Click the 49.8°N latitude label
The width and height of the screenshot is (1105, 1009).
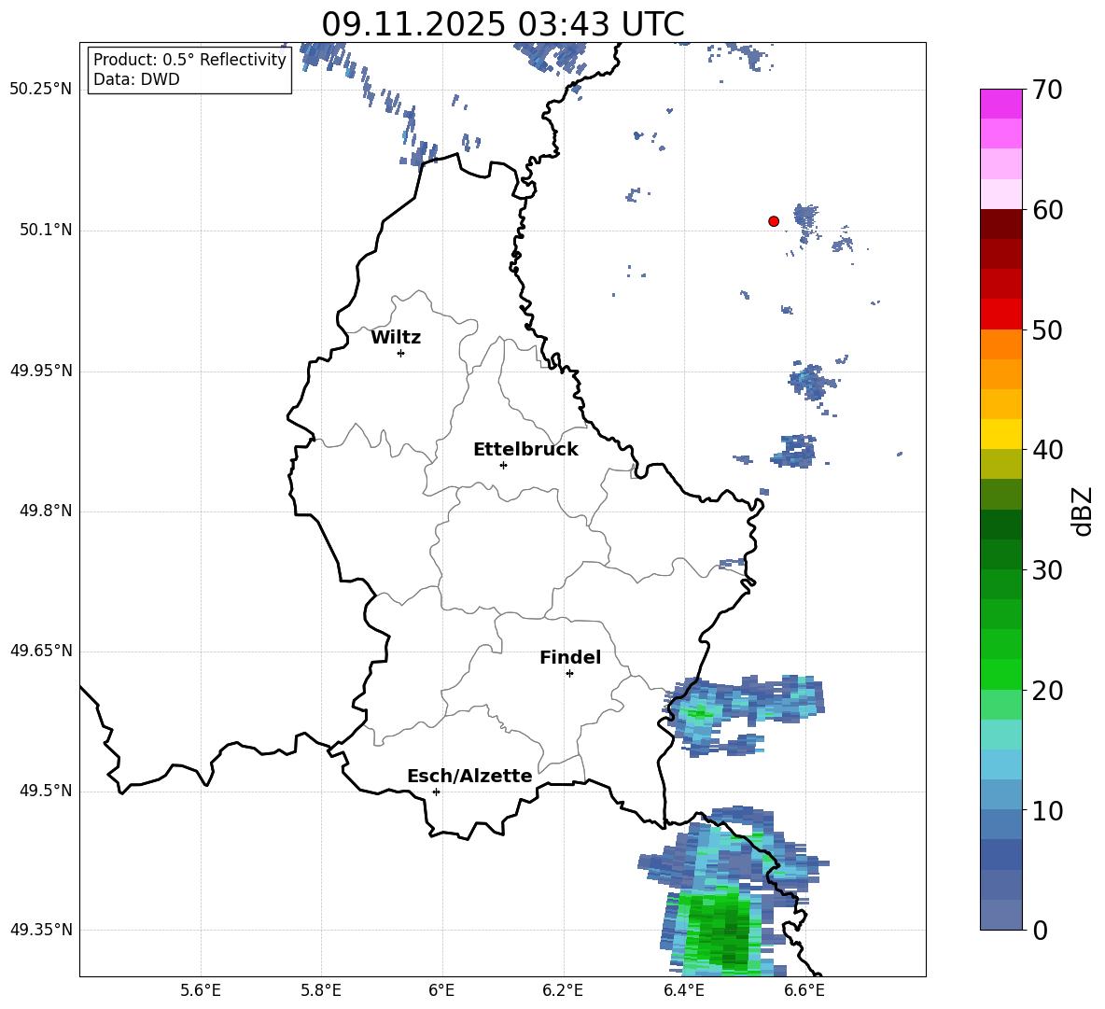coord(47,511)
